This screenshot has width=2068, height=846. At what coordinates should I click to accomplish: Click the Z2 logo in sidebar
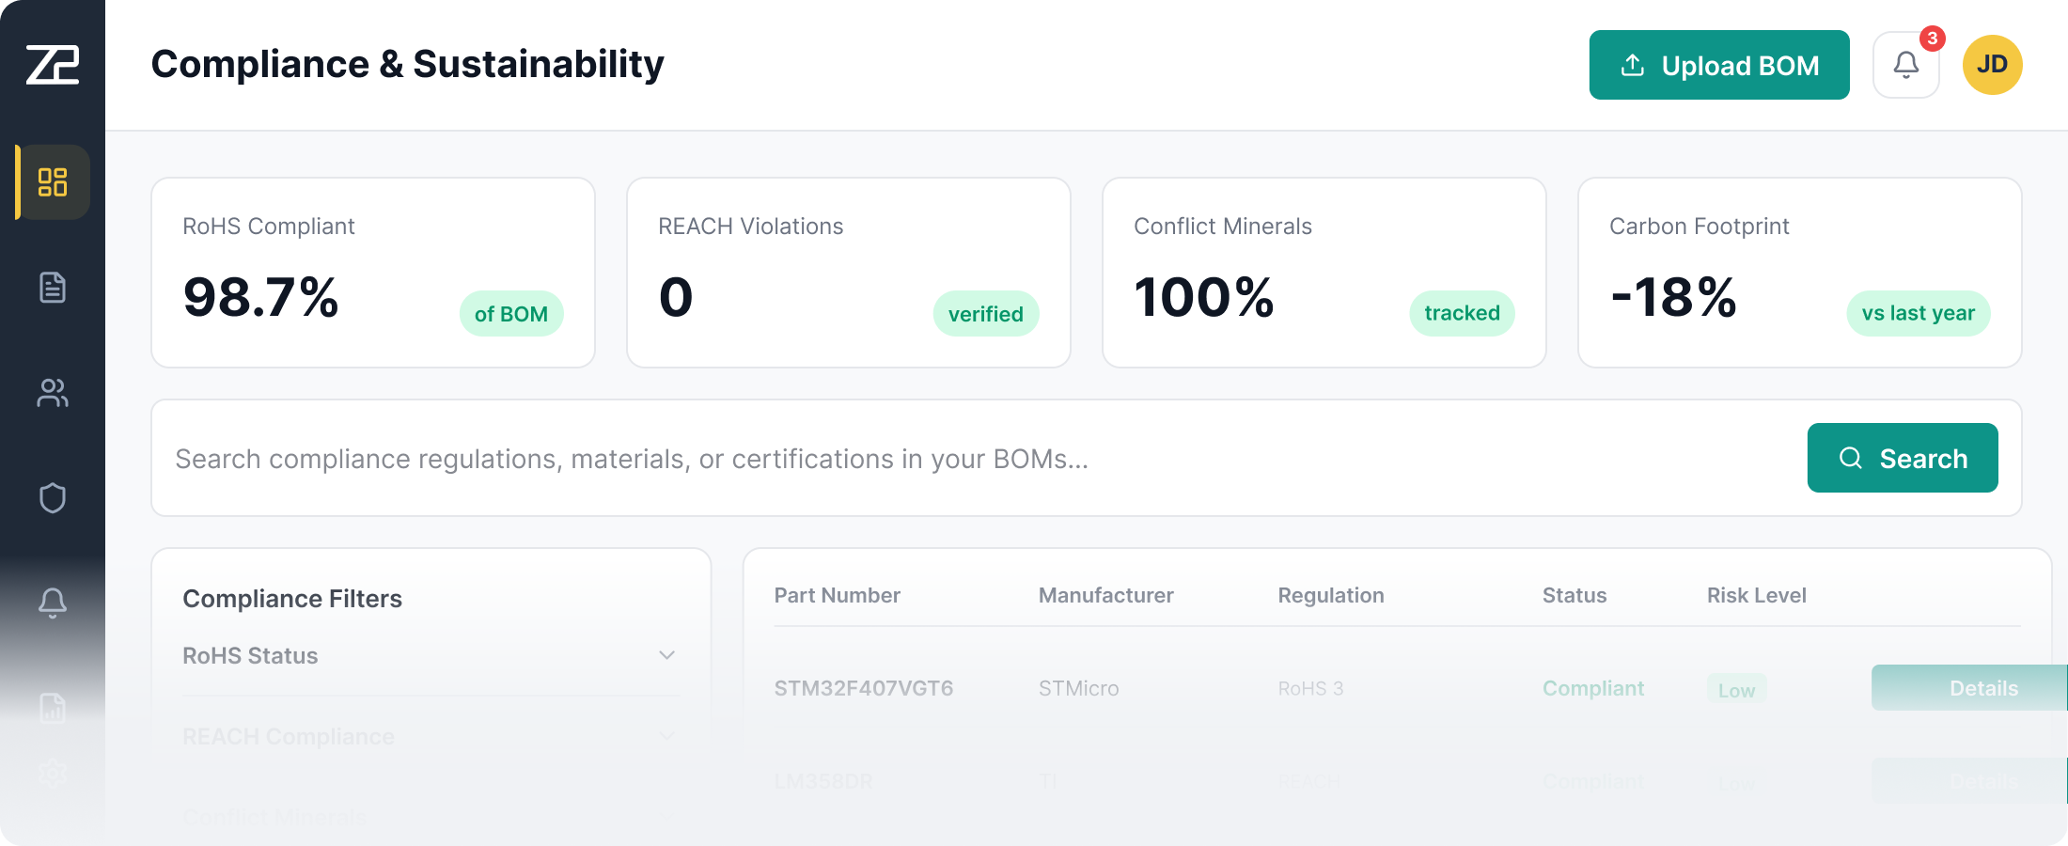53,64
